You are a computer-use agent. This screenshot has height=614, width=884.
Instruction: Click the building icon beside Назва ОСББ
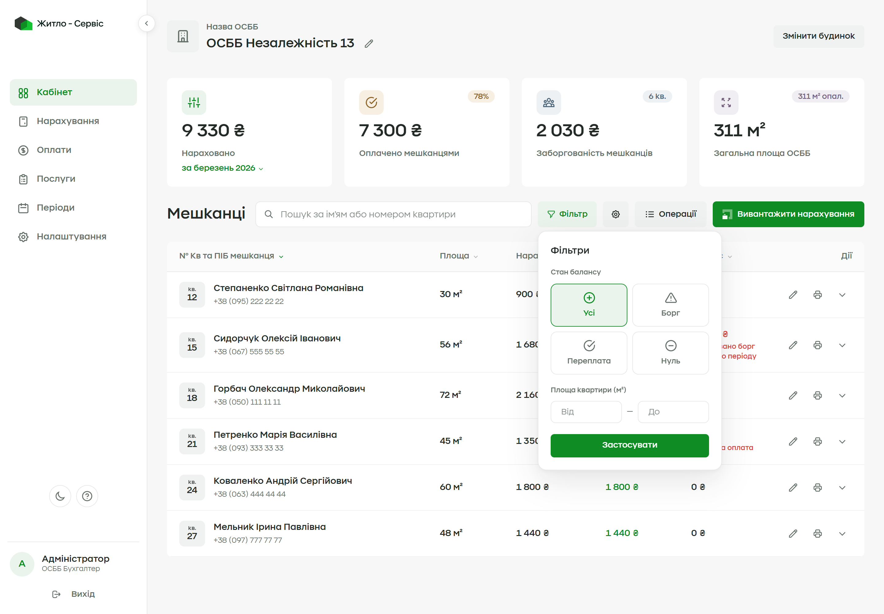click(x=183, y=36)
